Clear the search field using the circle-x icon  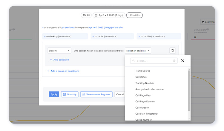pyautogui.click(x=174, y=61)
